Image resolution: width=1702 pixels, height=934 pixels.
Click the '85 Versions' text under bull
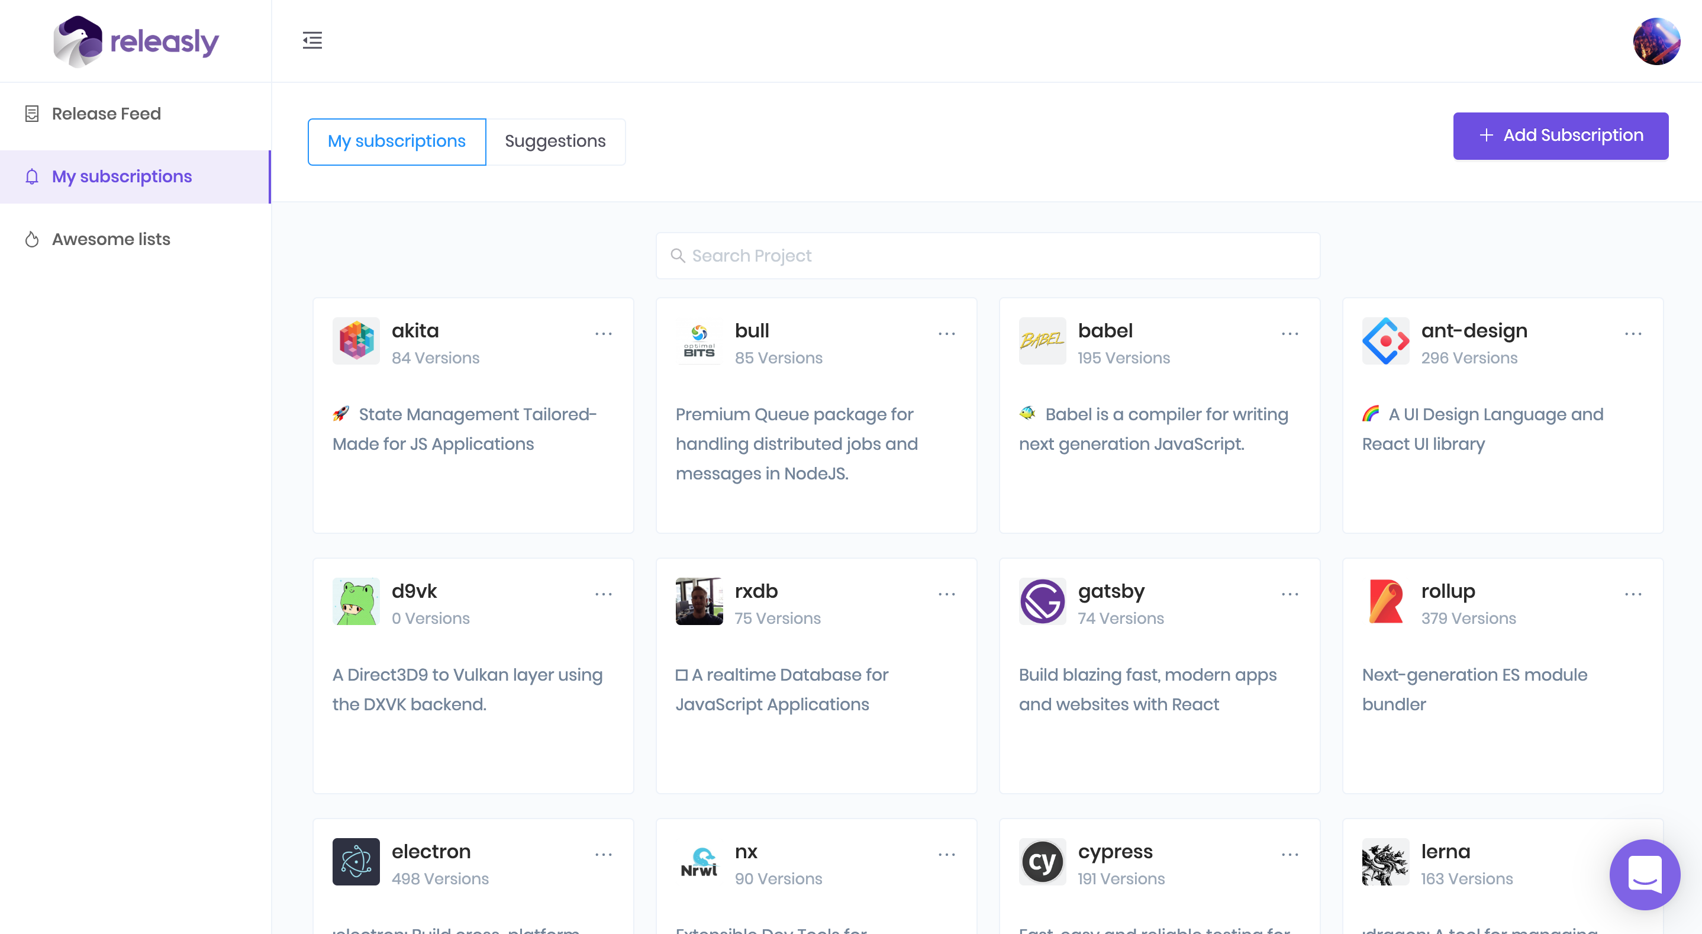[778, 358]
